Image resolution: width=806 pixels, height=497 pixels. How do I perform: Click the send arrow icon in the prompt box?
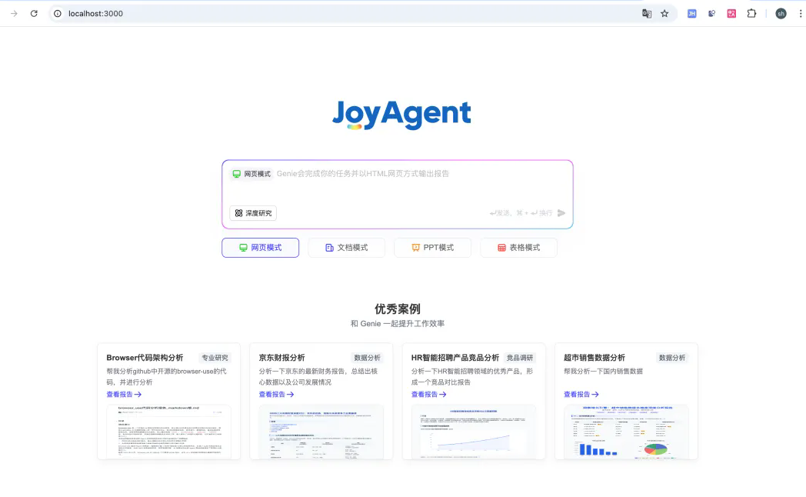coord(561,213)
